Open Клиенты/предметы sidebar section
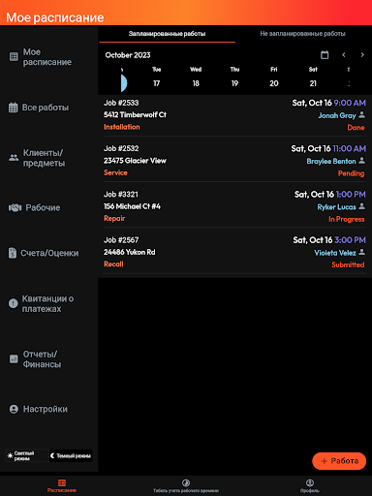Screen dimensions: 372x496 tap(37, 158)
